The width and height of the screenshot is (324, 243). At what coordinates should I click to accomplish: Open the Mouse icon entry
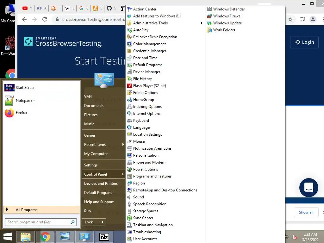pyautogui.click(x=129, y=141)
